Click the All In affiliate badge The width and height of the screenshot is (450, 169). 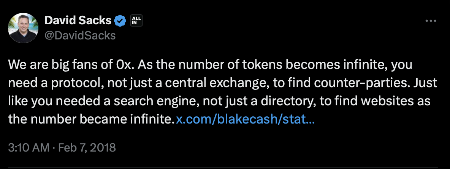[136, 21]
